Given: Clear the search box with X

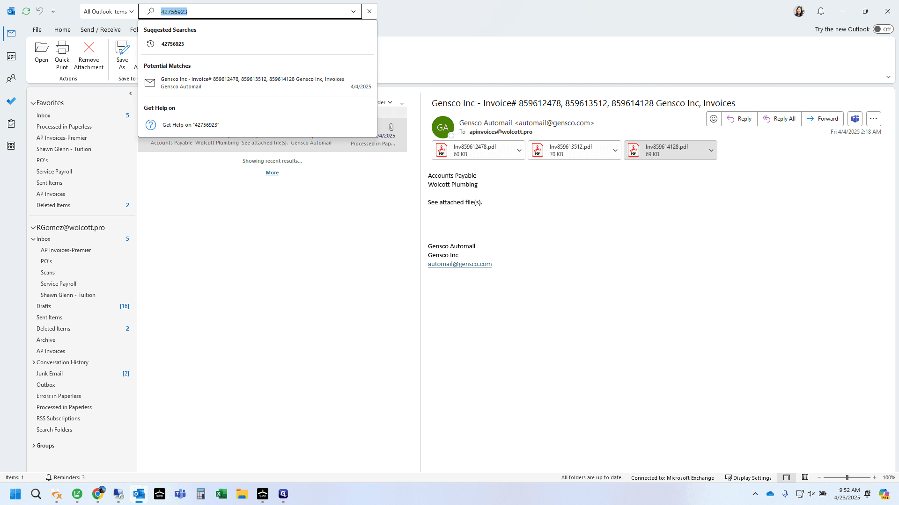Looking at the screenshot, I should pos(369,11).
